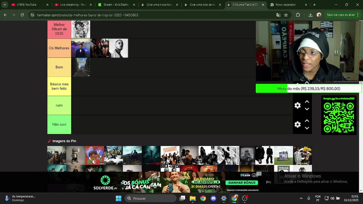Screen dimensions: 363x204
Task: Open the Settings gear app in taskbar
Action: pos(224,198)
